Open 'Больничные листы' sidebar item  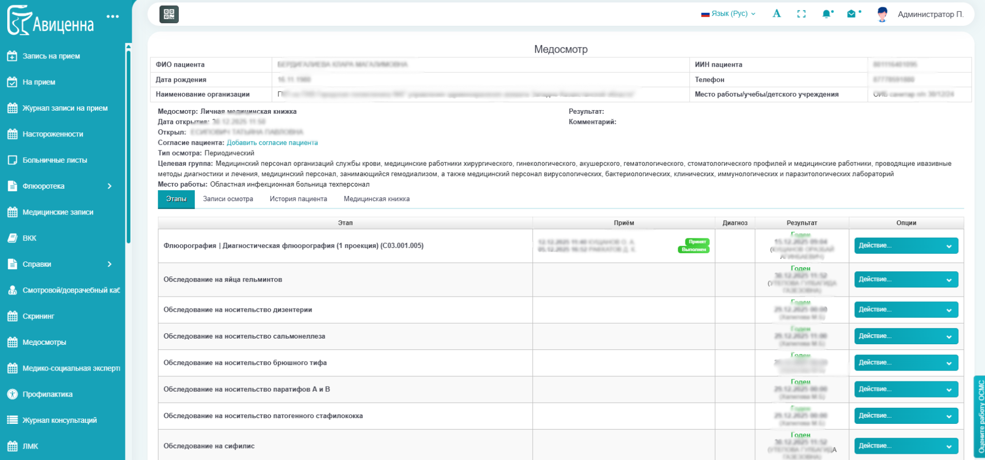(x=55, y=160)
